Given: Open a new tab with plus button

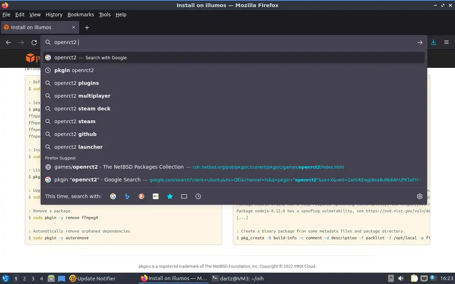Looking at the screenshot, I should 87,27.
